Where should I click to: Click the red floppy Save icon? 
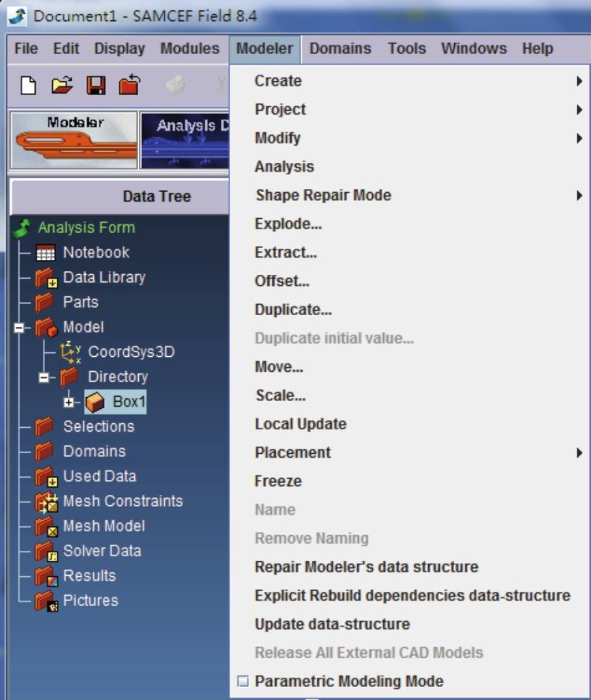(96, 85)
